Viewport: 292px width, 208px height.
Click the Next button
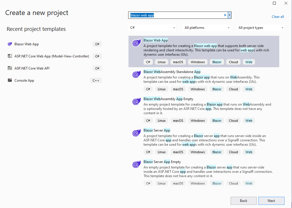[271, 201]
